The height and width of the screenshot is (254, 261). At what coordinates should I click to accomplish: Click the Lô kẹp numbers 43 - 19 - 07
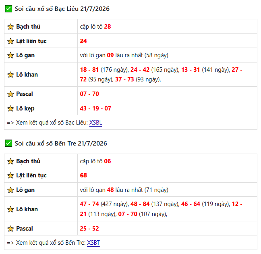tap(95, 108)
